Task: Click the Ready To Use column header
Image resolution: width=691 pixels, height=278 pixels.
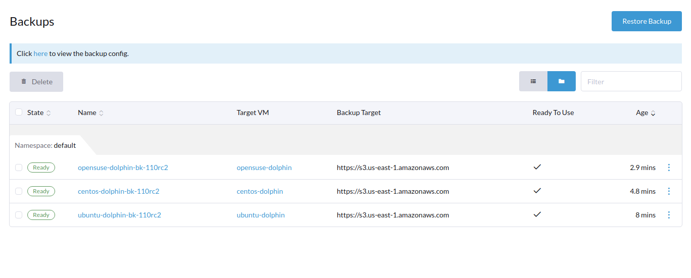Action: (553, 113)
